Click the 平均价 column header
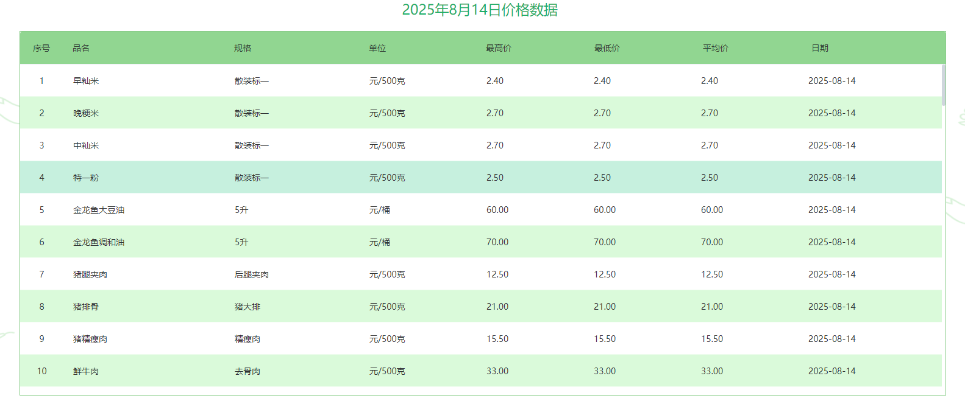The height and width of the screenshot is (401, 965). coord(716,48)
